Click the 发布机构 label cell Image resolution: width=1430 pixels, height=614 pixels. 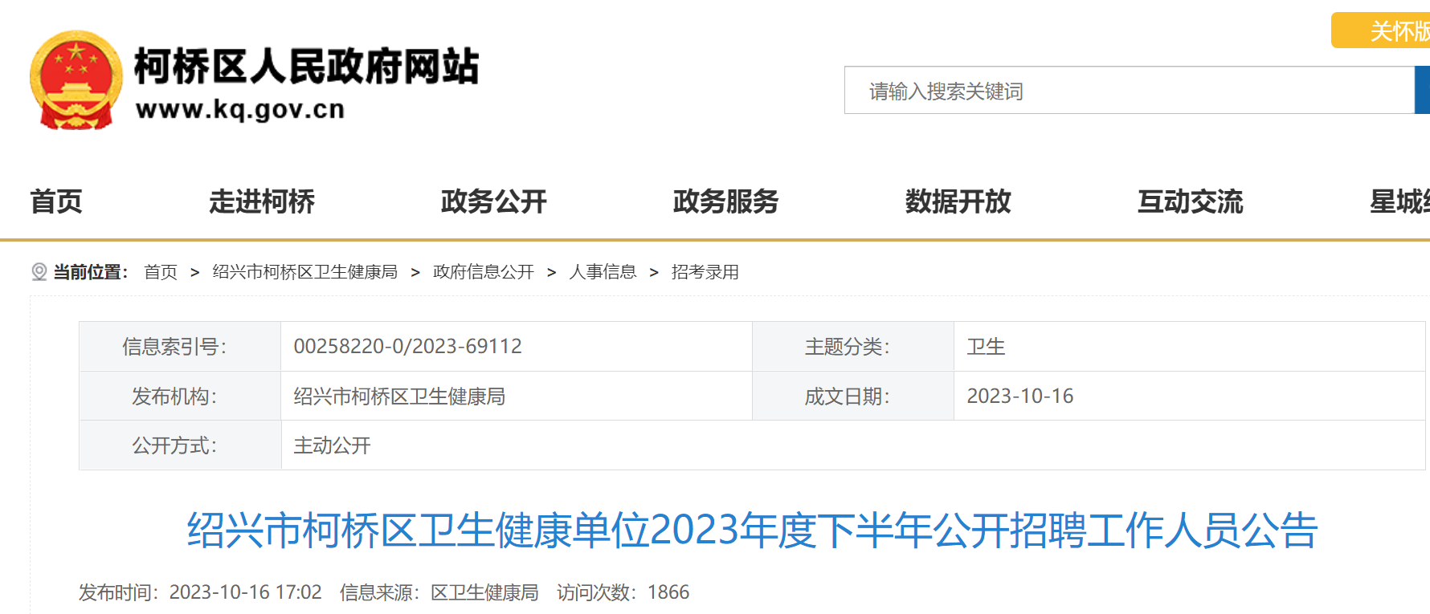click(180, 396)
